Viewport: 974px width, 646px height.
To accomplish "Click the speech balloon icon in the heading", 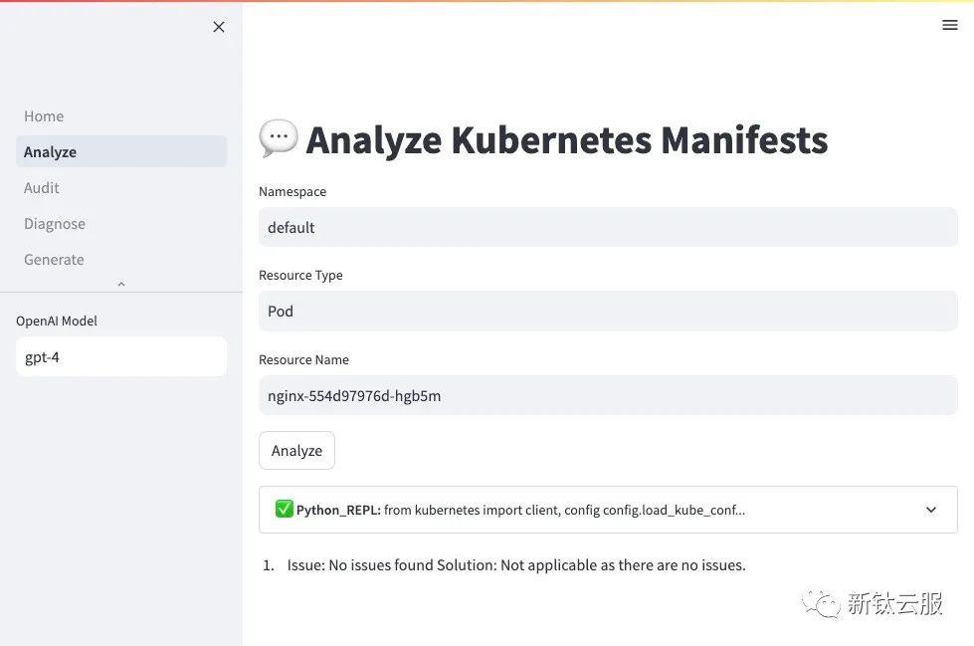I will [278, 138].
